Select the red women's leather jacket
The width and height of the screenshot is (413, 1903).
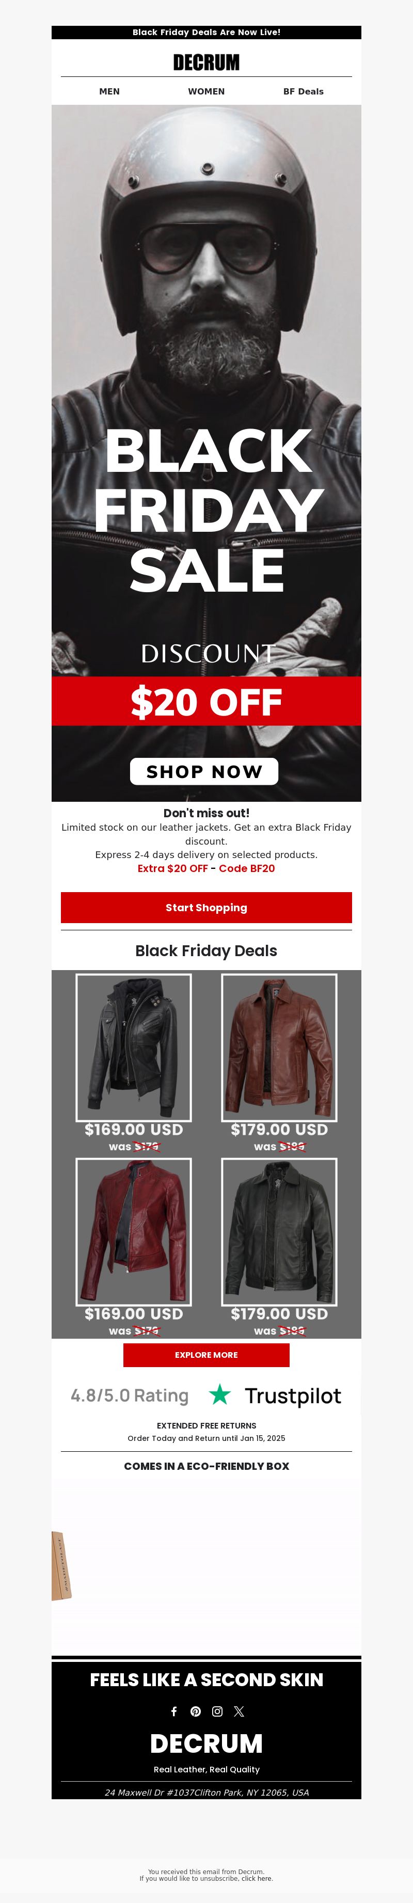click(134, 1231)
